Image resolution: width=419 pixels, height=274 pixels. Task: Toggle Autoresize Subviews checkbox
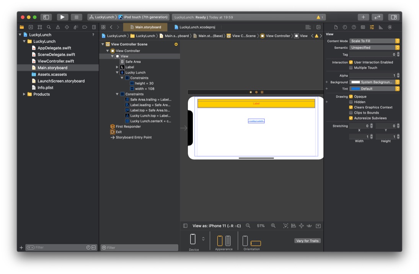tap(351, 118)
